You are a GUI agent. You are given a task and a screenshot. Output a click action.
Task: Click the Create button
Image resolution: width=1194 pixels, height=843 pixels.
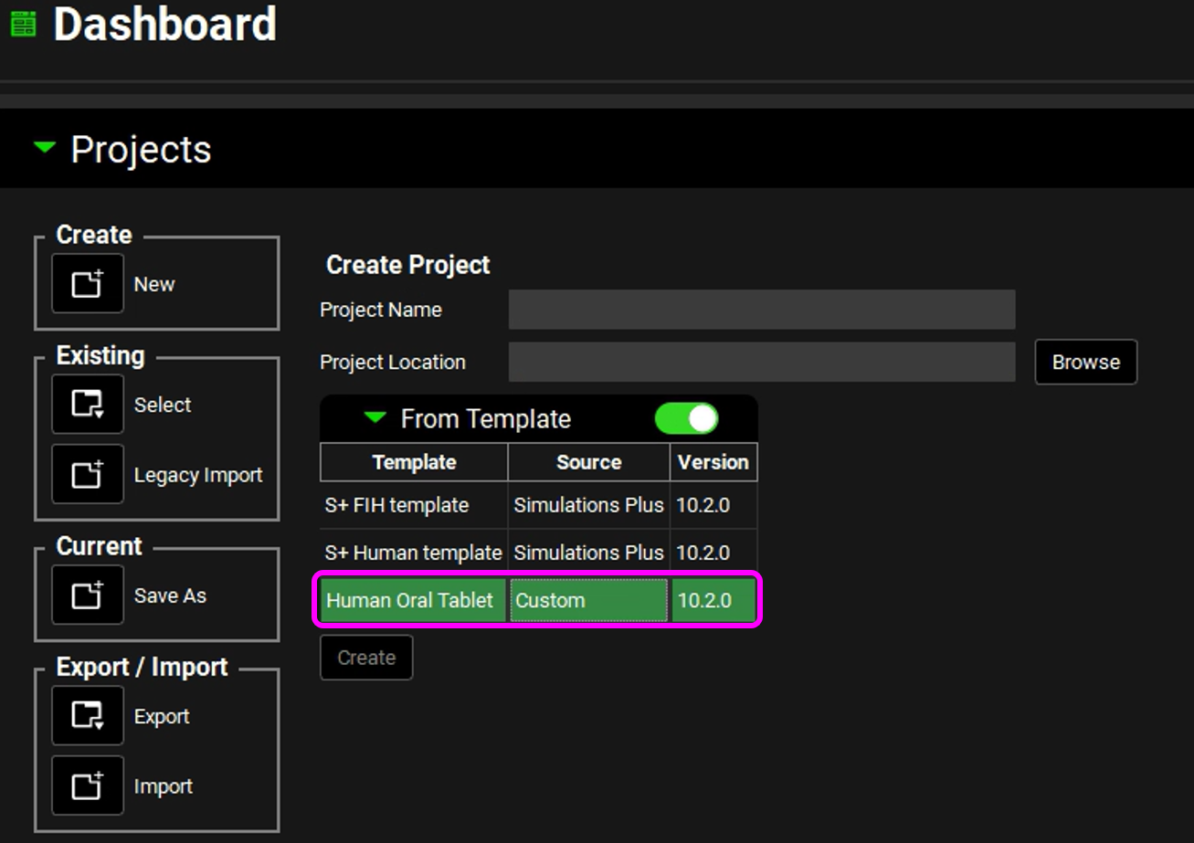(x=366, y=658)
